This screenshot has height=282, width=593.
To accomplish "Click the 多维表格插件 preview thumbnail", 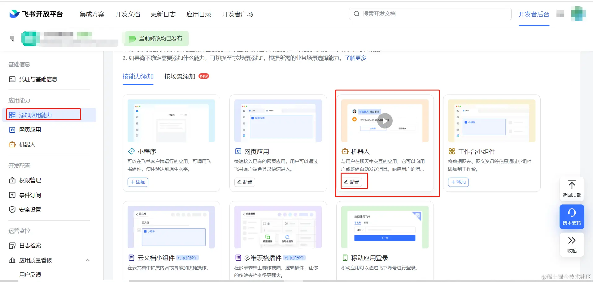I will (278, 227).
